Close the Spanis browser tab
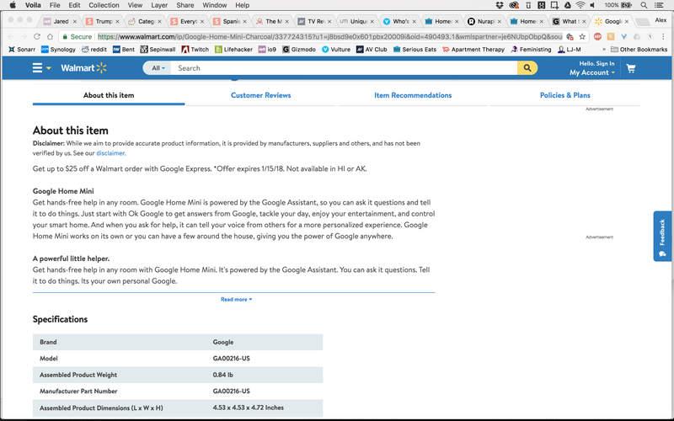674x421 pixels. point(244,22)
